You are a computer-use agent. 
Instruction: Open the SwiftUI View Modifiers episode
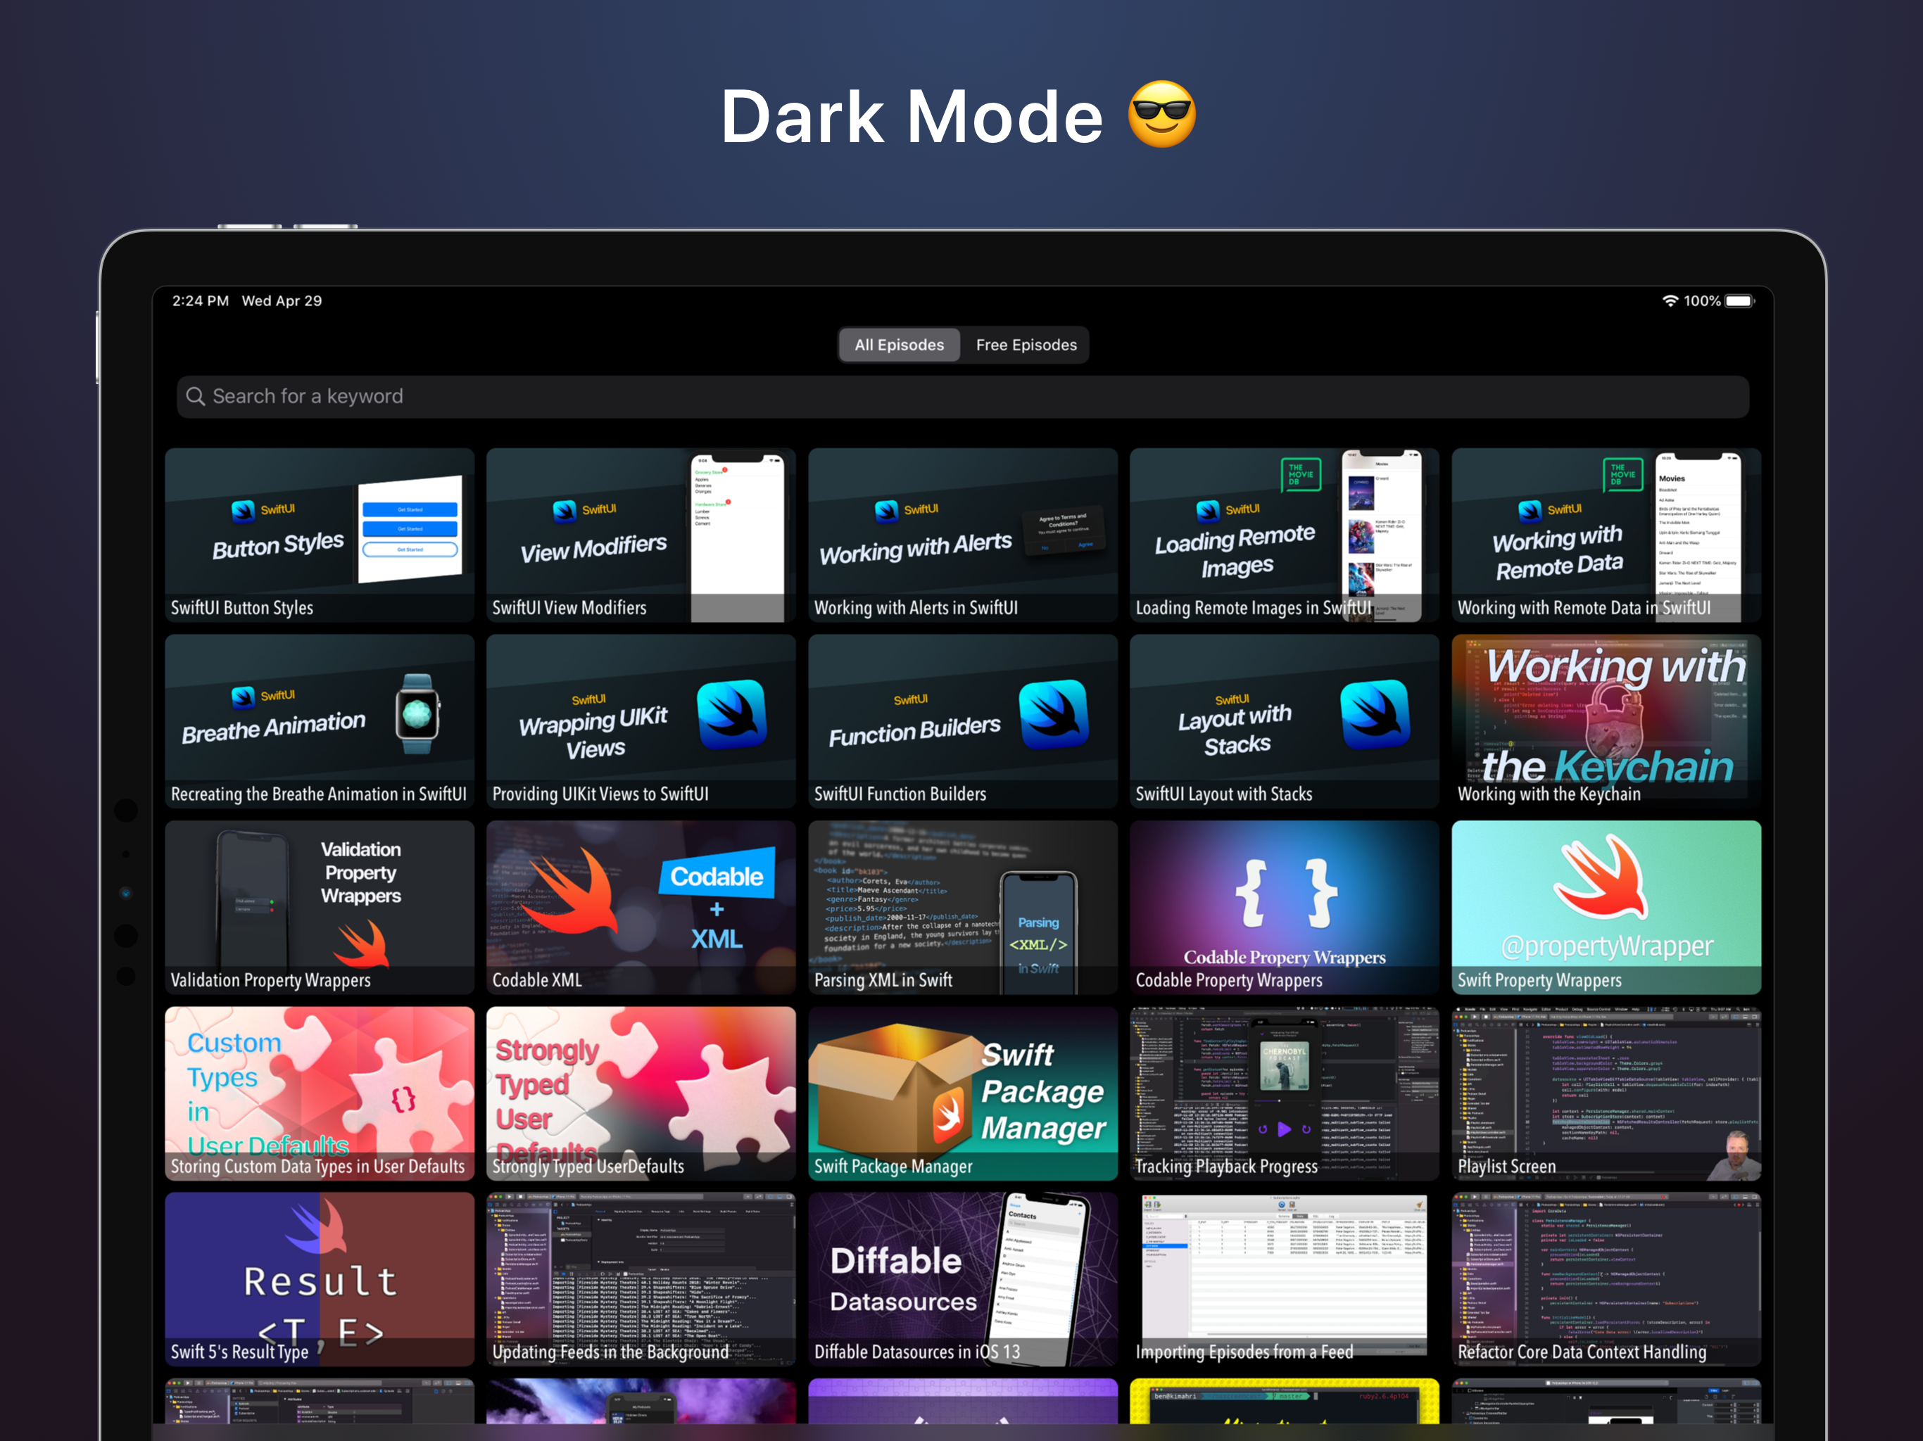click(641, 535)
